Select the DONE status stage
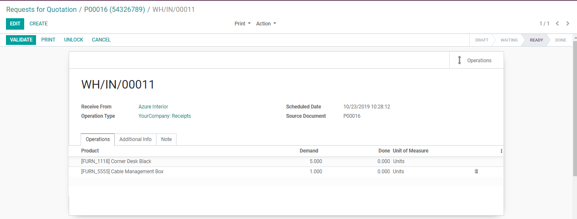577x219 pixels. [560, 40]
